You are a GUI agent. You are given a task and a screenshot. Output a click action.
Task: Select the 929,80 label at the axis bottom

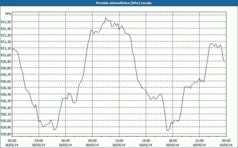tap(6, 134)
